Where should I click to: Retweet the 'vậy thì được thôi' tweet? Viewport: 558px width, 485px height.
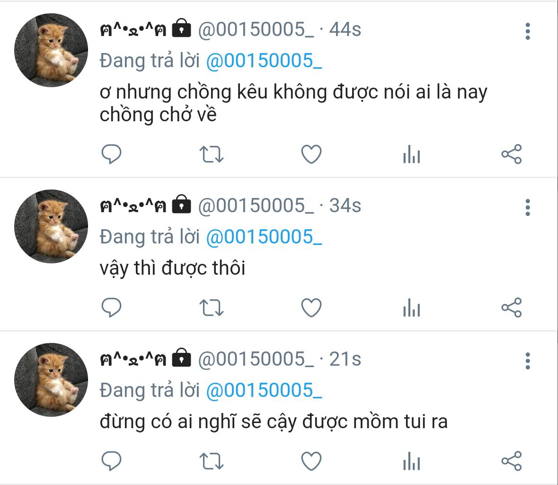[212, 308]
